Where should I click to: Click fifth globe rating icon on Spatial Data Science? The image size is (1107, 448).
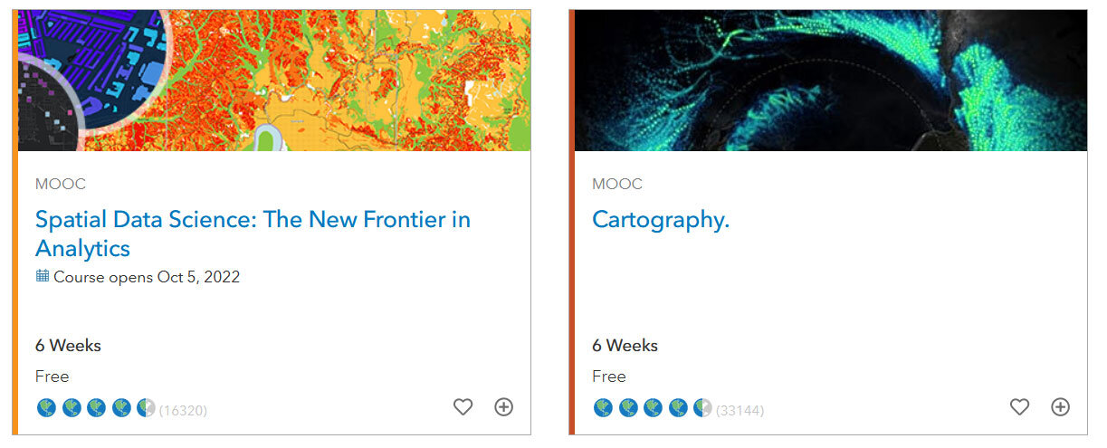coord(146,408)
